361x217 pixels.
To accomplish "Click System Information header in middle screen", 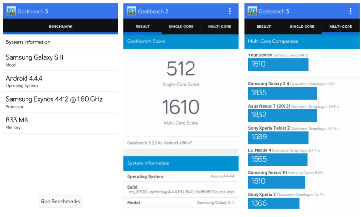I will click(x=180, y=163).
